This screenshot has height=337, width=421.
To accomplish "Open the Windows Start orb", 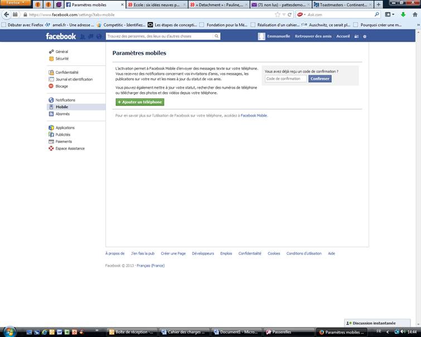I will point(9,332).
